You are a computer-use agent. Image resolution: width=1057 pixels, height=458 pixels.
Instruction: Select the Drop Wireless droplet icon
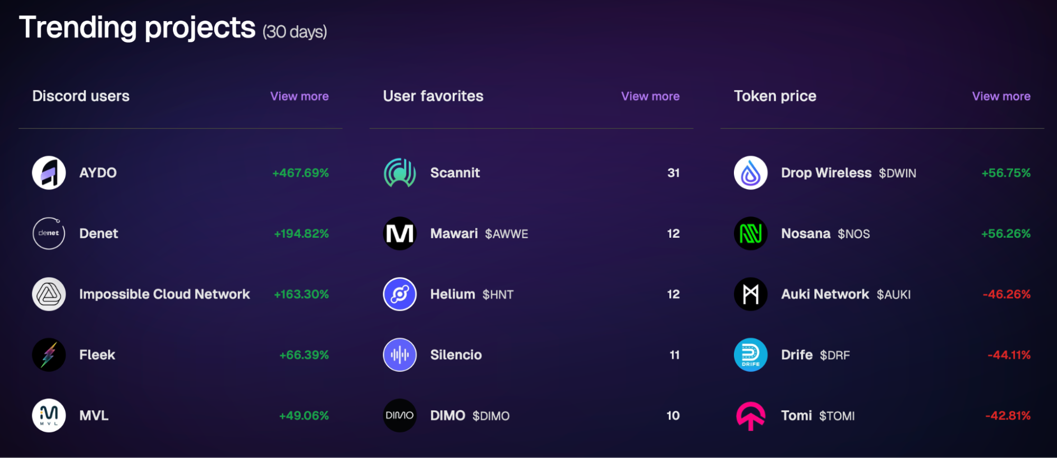(751, 173)
